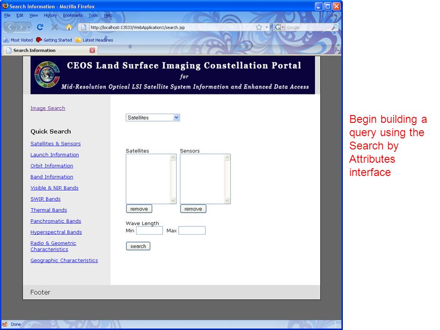Focus the Google search box
Viewport: 440px width, 330px height.
pyautogui.click(x=308, y=27)
